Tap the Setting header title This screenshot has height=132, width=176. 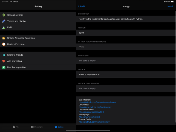38,6
